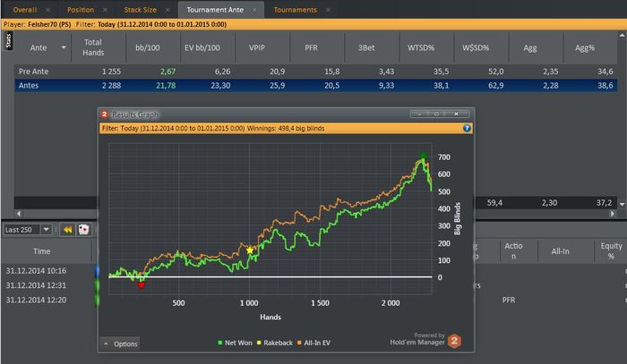Expand the graph Options panel
The image size is (627, 364).
(x=120, y=343)
